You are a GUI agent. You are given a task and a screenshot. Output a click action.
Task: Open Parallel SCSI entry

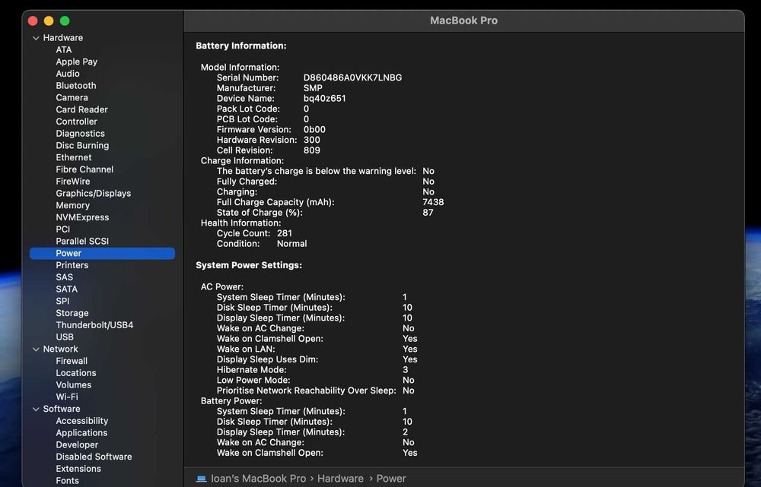(x=82, y=242)
